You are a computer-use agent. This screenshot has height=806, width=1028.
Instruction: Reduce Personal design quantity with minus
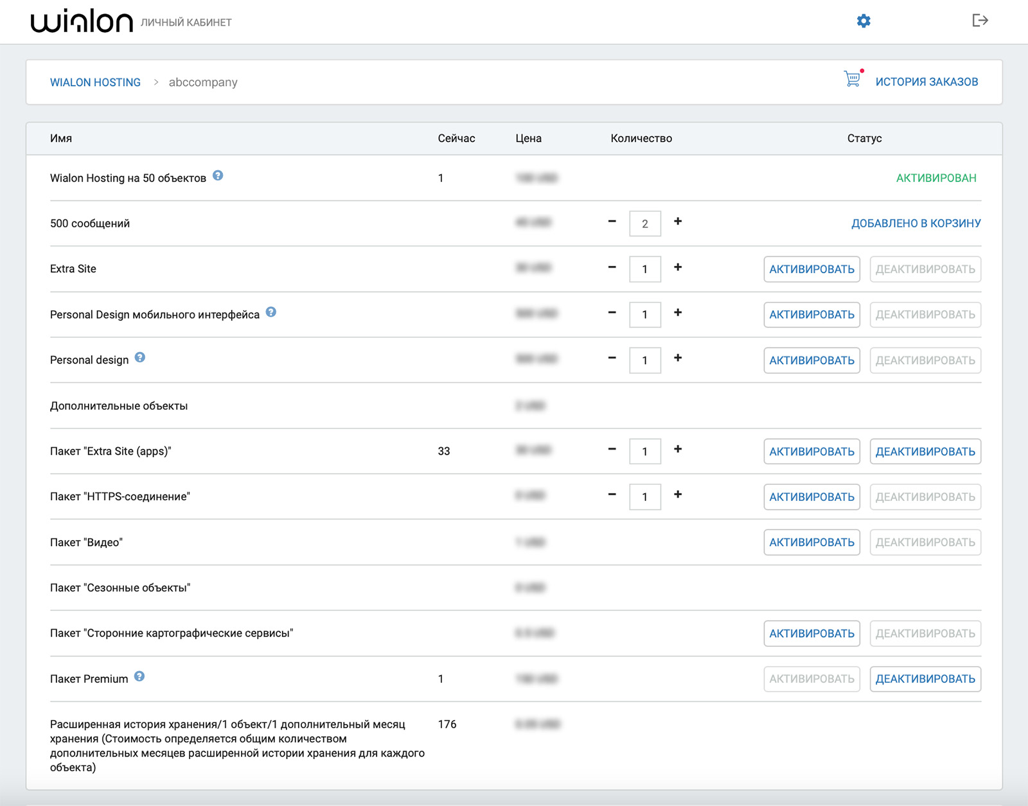click(612, 358)
